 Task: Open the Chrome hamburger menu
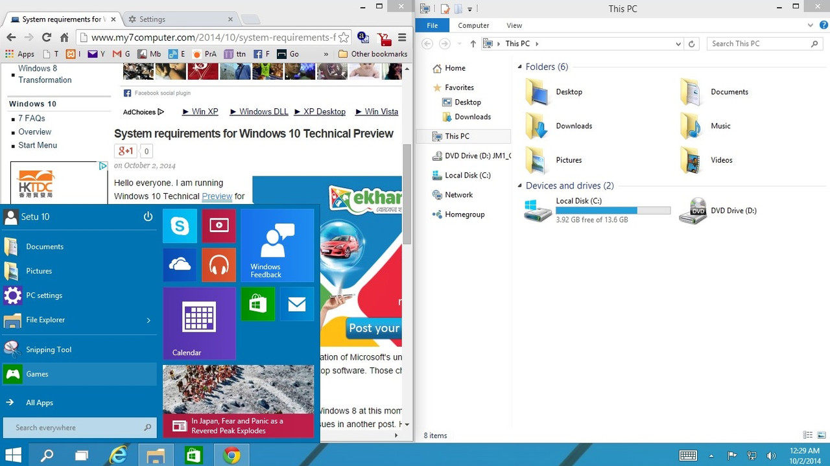click(x=402, y=38)
